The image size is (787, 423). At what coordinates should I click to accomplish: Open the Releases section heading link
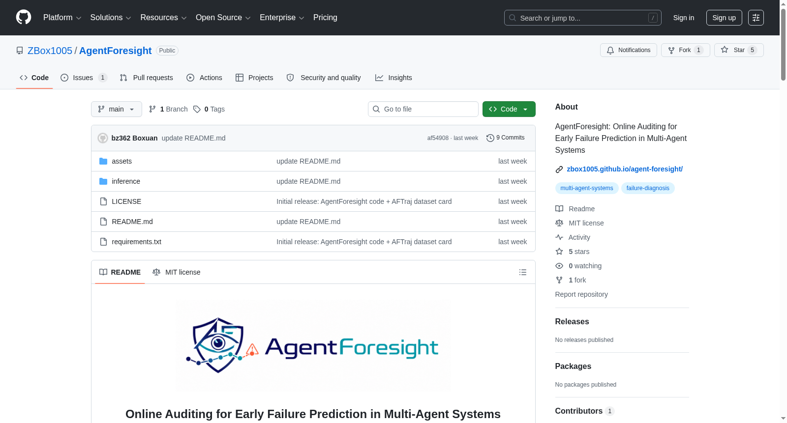(572, 321)
